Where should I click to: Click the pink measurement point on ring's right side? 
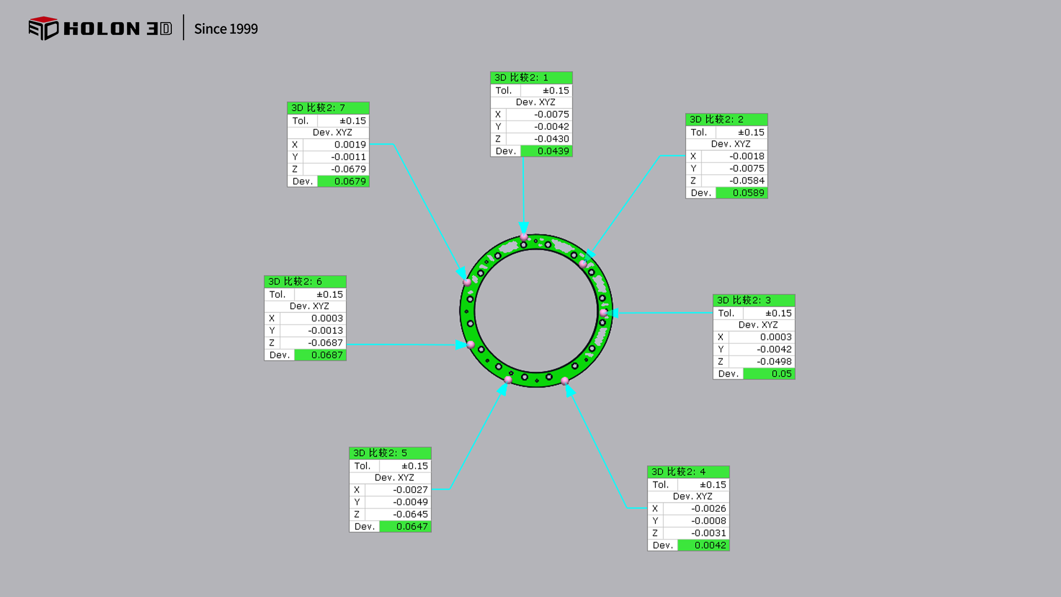[603, 313]
